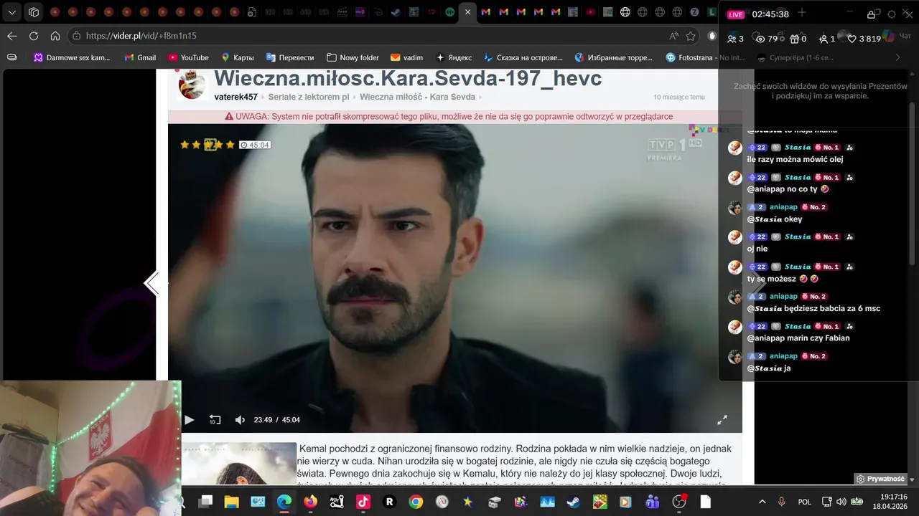The width and height of the screenshot is (919, 516).
Task: Open Gmail bookmark
Action: (140, 57)
